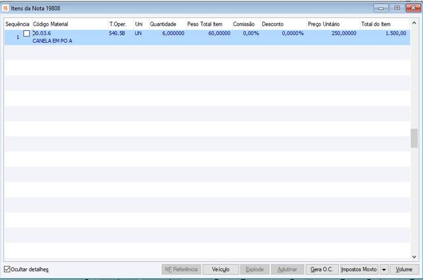423x280 pixels.
Task: Click the Desconto column header
Action: 284,24
